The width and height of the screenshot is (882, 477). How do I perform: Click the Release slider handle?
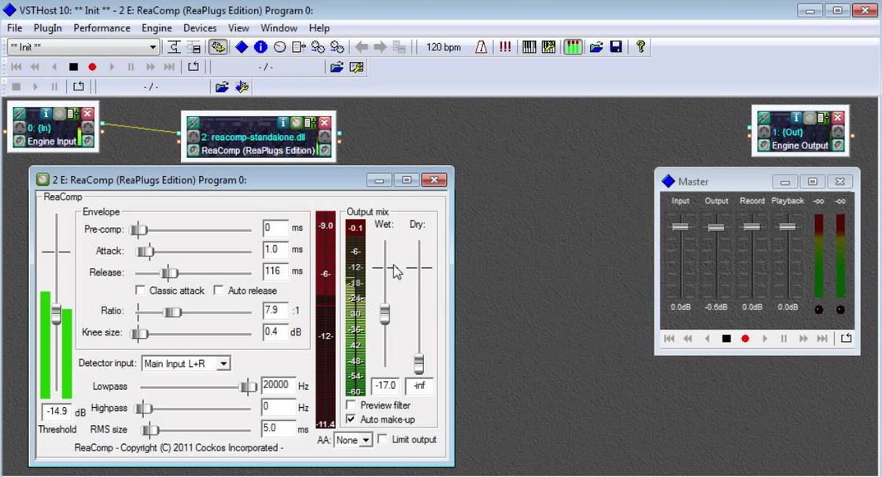(168, 273)
